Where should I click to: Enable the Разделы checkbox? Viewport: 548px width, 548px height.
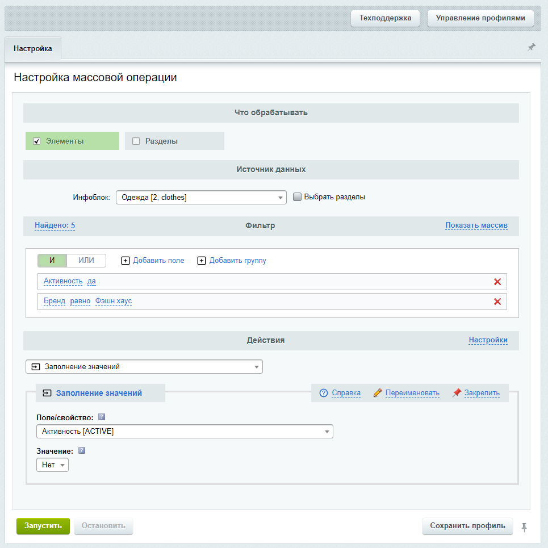pos(136,141)
